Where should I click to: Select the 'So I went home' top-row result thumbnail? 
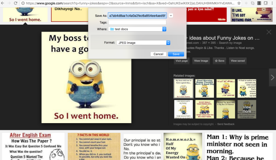[25, 15]
